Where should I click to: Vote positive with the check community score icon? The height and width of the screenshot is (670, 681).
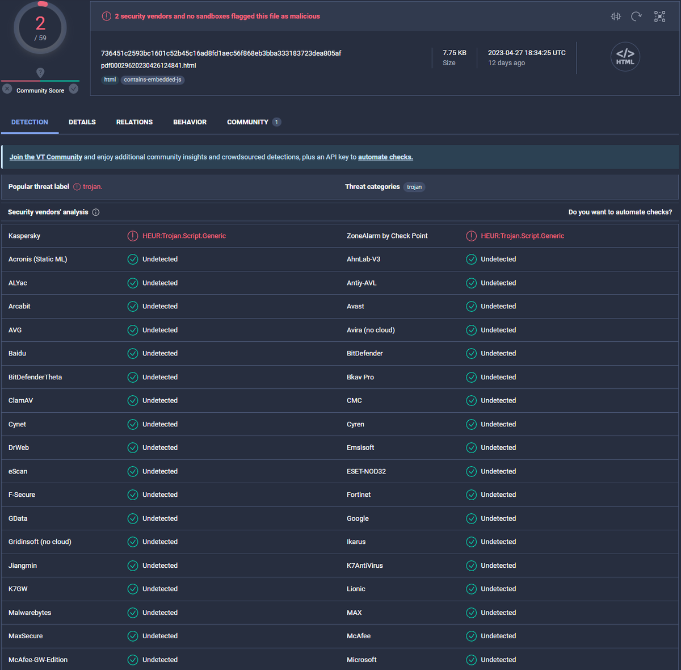pos(74,89)
